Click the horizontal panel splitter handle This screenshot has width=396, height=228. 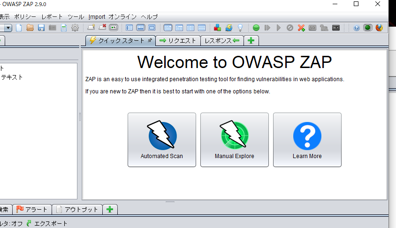point(170,202)
